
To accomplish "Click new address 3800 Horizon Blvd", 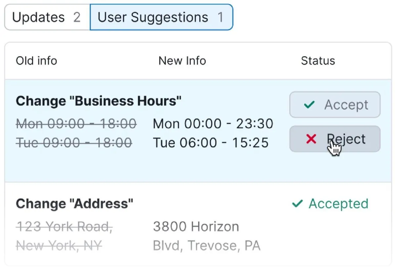I will coord(196,227).
